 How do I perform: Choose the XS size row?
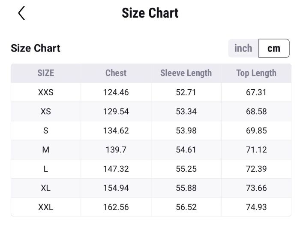pos(46,111)
